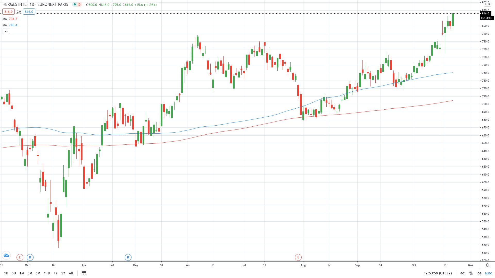Select the YTD time range
Viewport: 495px width, 278px height.
[47, 273]
